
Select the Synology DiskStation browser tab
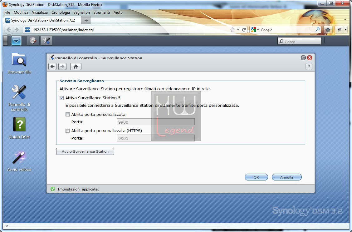[x=43, y=20]
